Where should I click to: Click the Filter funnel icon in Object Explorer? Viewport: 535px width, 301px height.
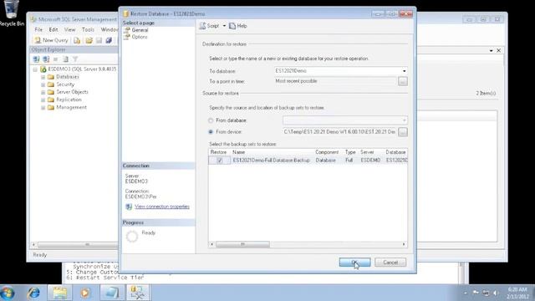tap(75, 59)
